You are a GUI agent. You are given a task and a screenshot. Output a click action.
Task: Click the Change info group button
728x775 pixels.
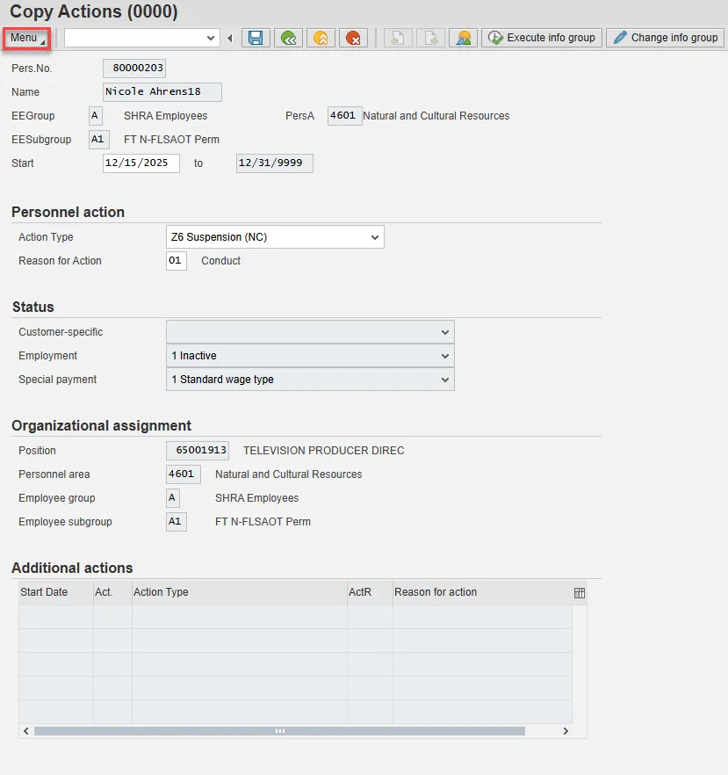[x=665, y=38]
